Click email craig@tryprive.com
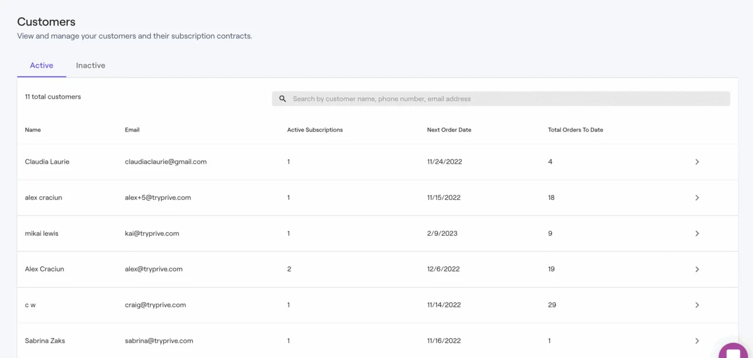This screenshot has height=358, width=753. coord(156,305)
